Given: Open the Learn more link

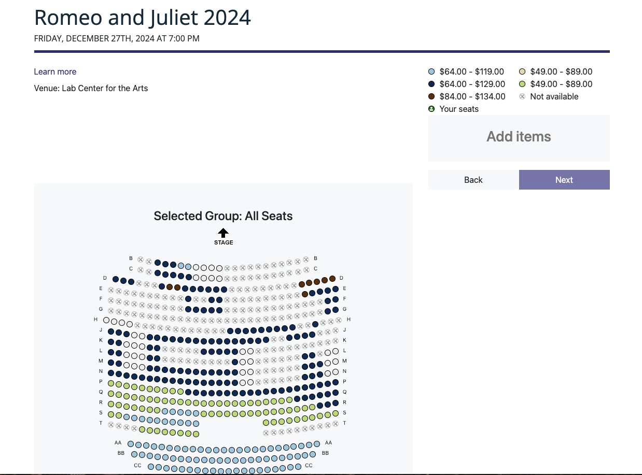Looking at the screenshot, I should 55,71.
